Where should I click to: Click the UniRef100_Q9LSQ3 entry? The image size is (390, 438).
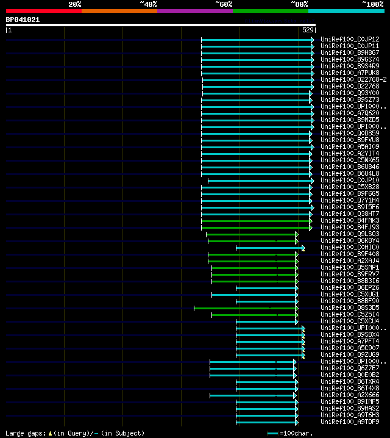(350, 234)
